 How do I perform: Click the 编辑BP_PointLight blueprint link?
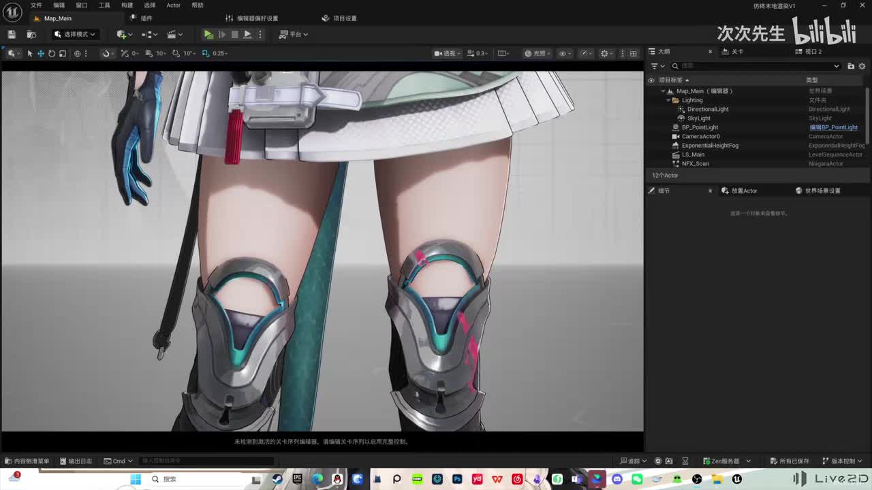(833, 127)
